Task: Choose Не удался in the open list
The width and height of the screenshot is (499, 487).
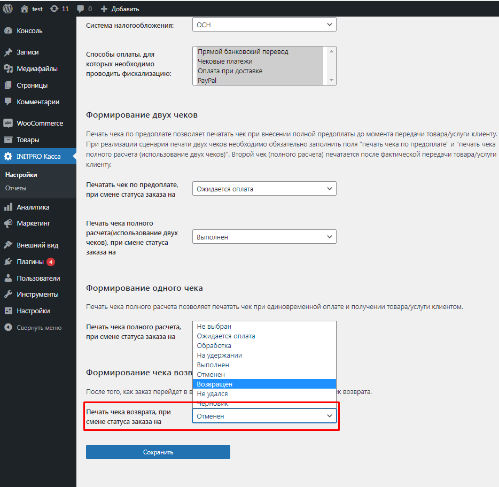Action: pos(264,393)
